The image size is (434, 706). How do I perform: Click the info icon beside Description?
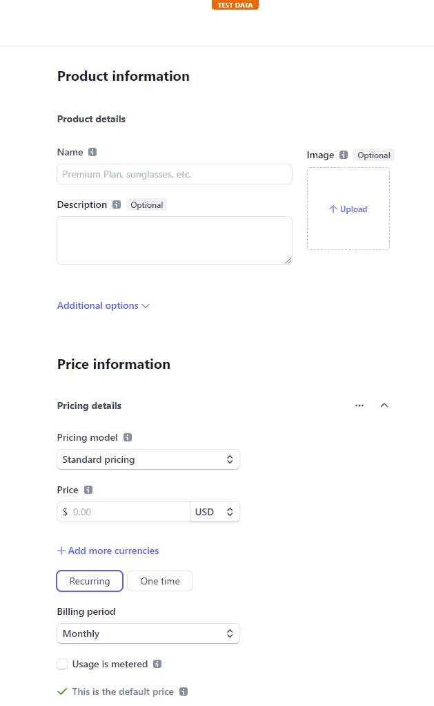coord(117,205)
